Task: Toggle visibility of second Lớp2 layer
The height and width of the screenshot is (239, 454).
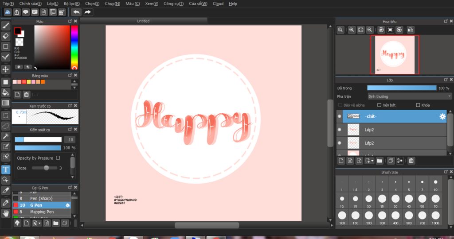Action: pos(339,143)
